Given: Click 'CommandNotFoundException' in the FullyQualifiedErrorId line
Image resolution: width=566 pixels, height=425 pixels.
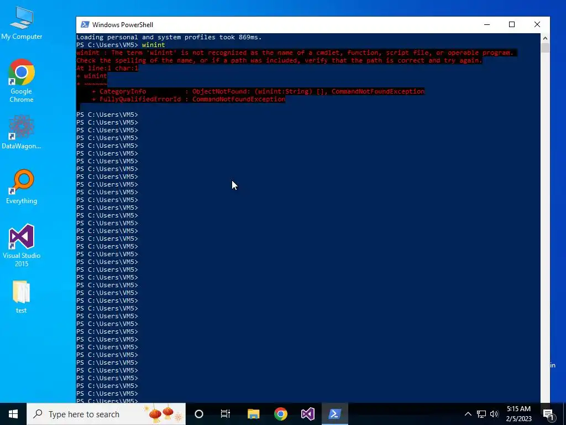Looking at the screenshot, I should click(x=239, y=99).
